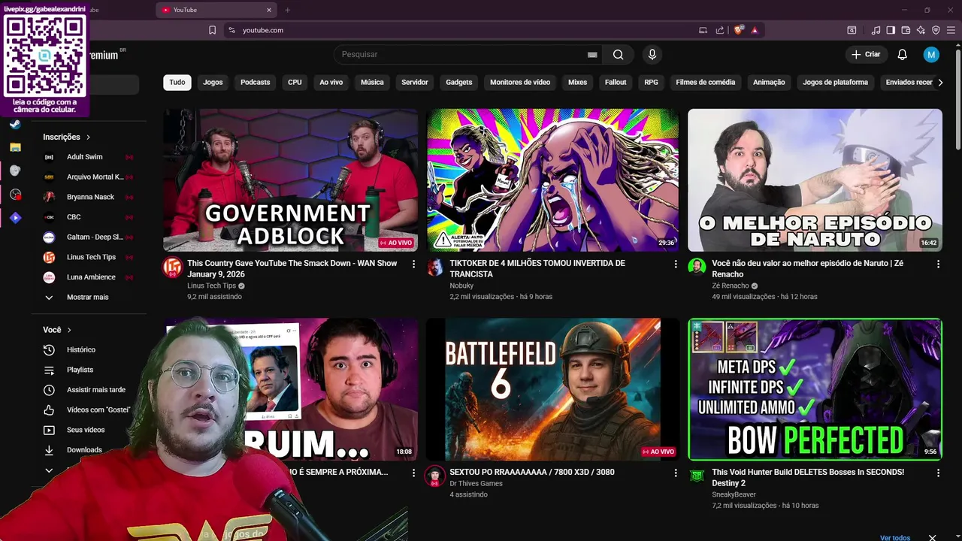Click the browser bookmark icon
Viewport: 962px width, 541px height.
click(x=212, y=30)
